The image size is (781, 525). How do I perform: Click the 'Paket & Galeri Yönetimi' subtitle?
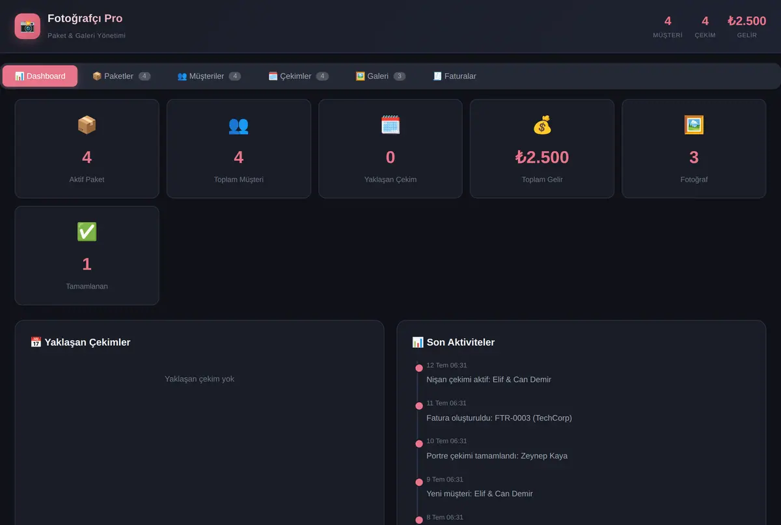click(x=87, y=35)
